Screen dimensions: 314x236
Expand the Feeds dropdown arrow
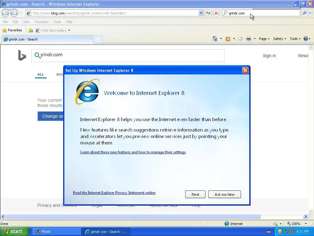234,38
